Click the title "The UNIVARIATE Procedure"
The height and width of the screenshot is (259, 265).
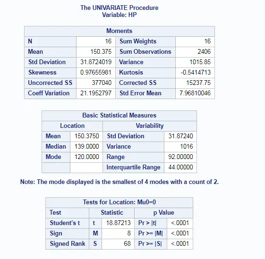pyautogui.click(x=120, y=8)
